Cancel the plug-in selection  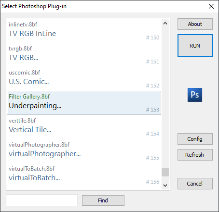click(195, 184)
